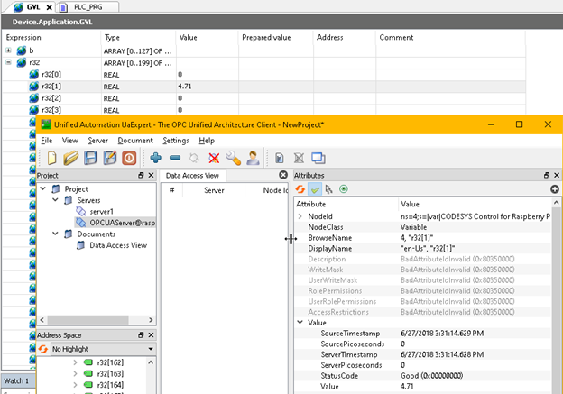
Task: Collapse the r32 array in GVL
Action: pos(9,62)
